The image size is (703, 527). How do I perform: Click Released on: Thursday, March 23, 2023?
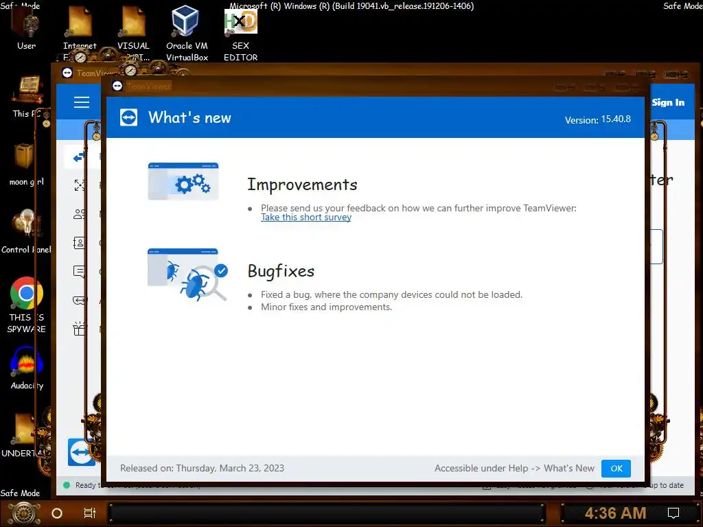tap(203, 468)
